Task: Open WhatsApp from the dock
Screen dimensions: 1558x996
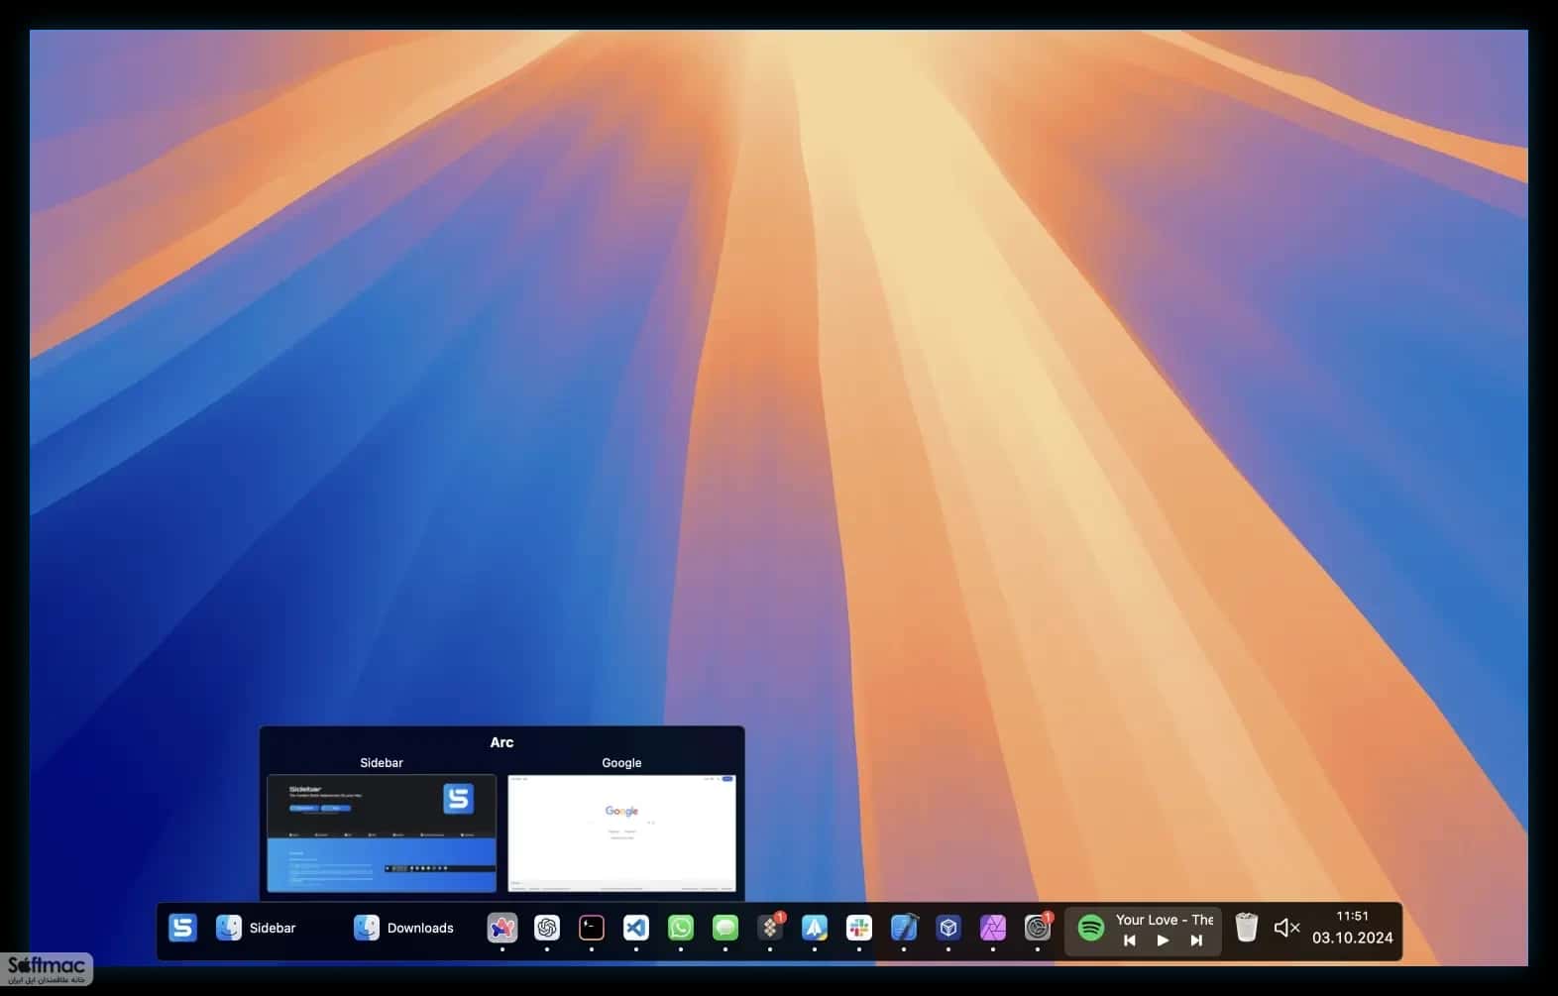Action: pyautogui.click(x=681, y=928)
